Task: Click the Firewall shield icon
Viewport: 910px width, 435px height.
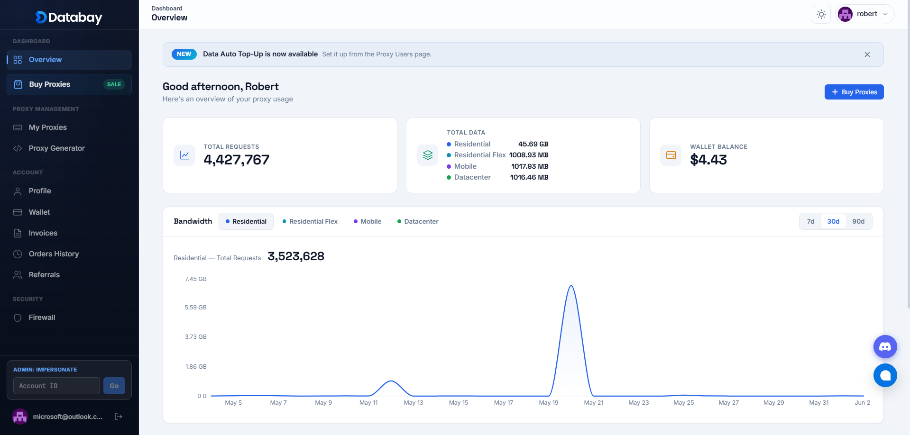Action: [x=18, y=317]
